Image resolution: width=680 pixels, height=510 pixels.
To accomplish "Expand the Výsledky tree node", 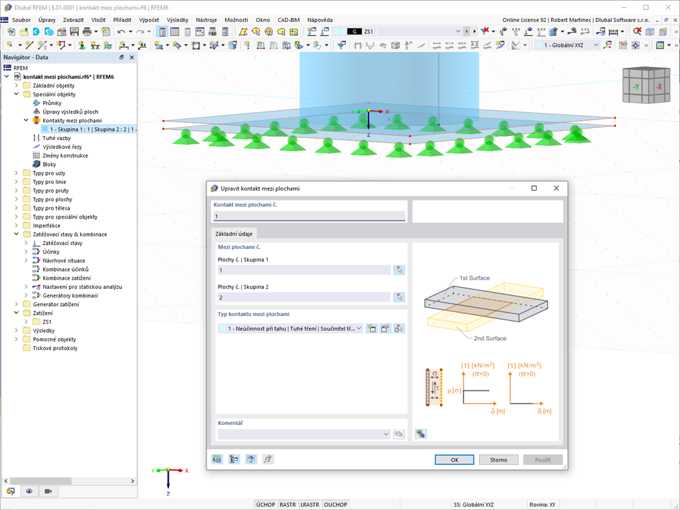I will [x=17, y=331].
